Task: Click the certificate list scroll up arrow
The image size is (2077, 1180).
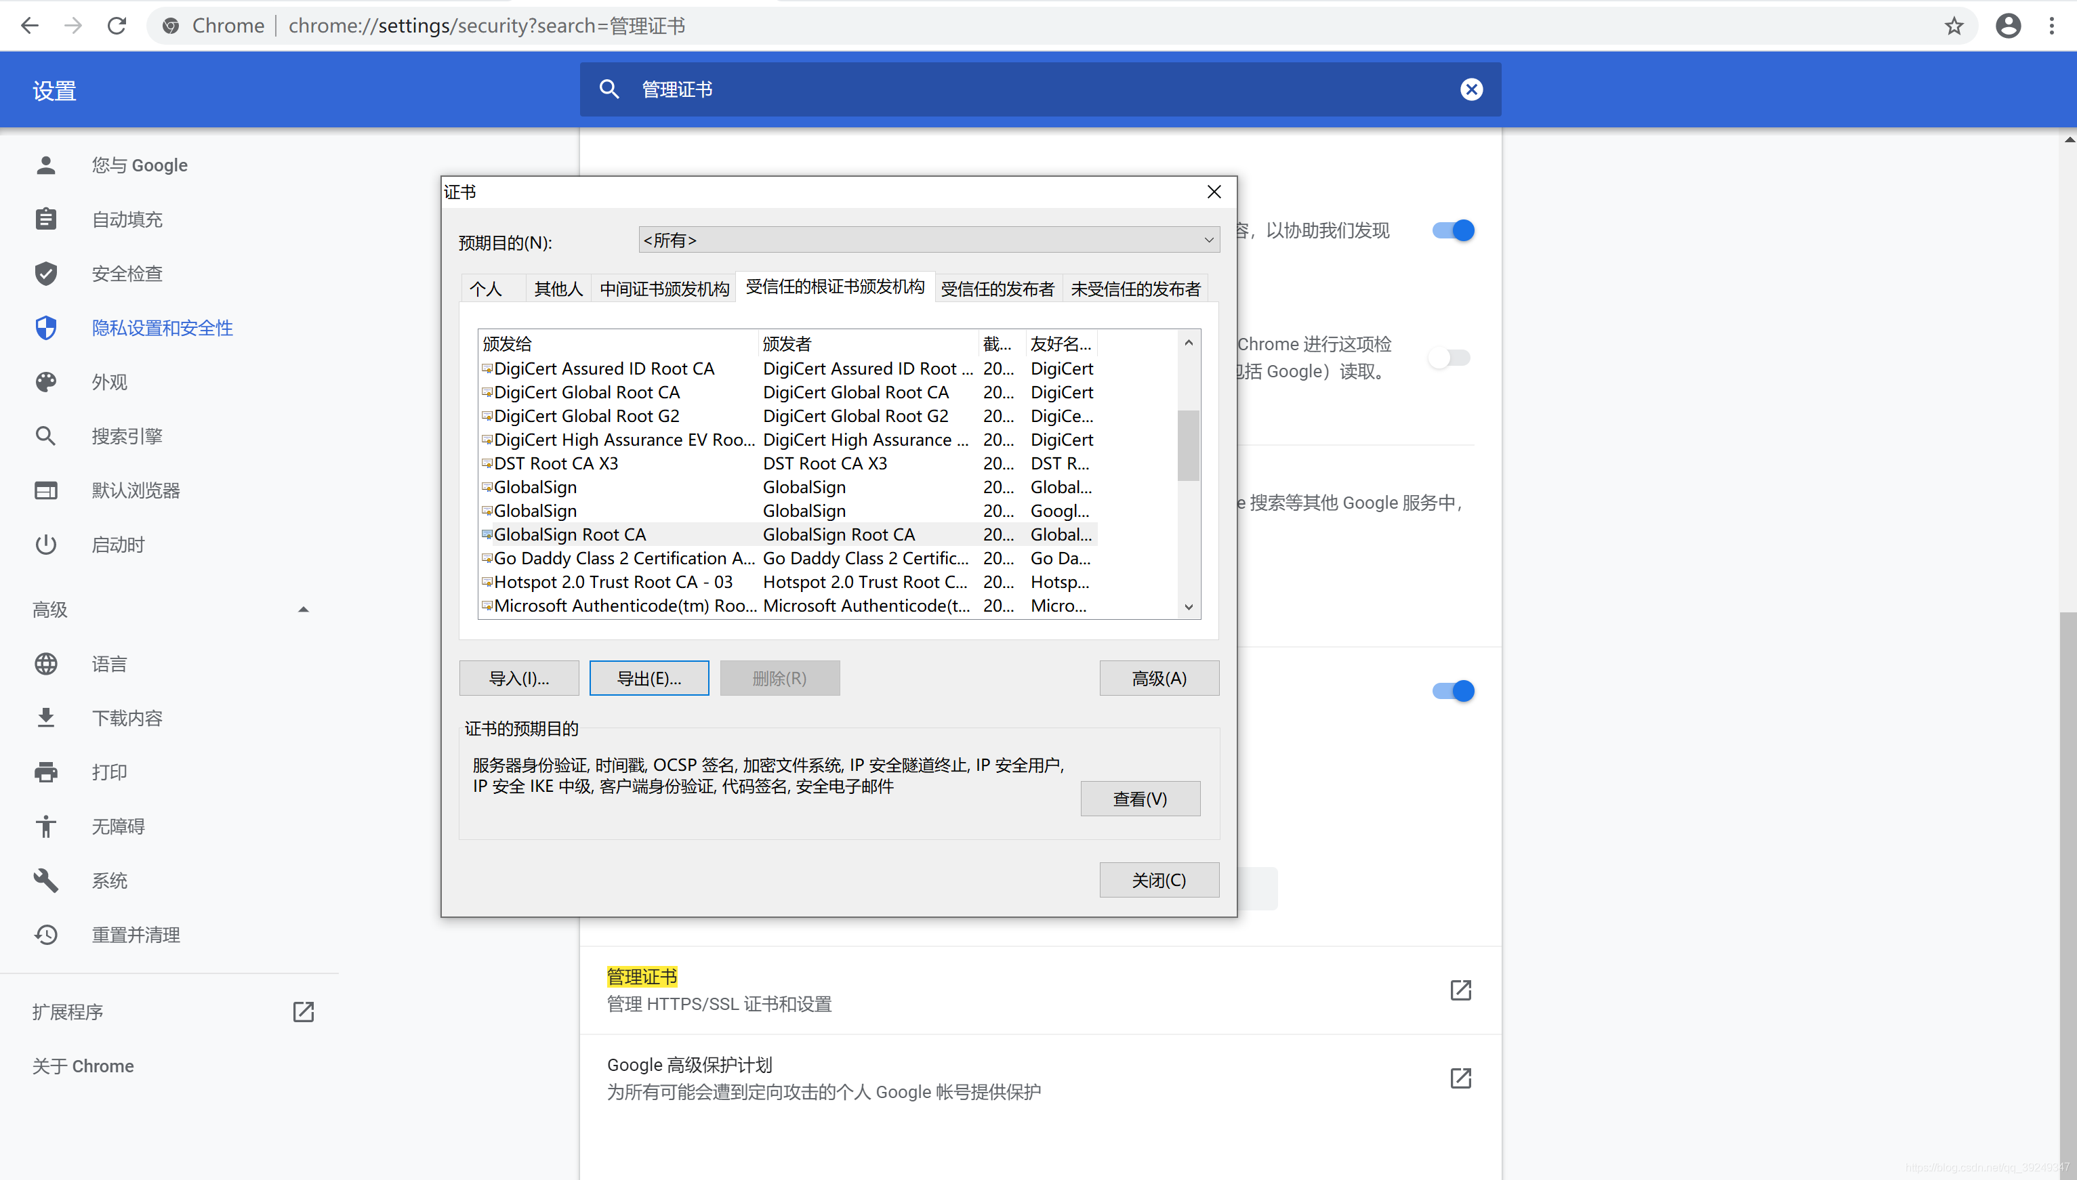Action: pos(1189,343)
